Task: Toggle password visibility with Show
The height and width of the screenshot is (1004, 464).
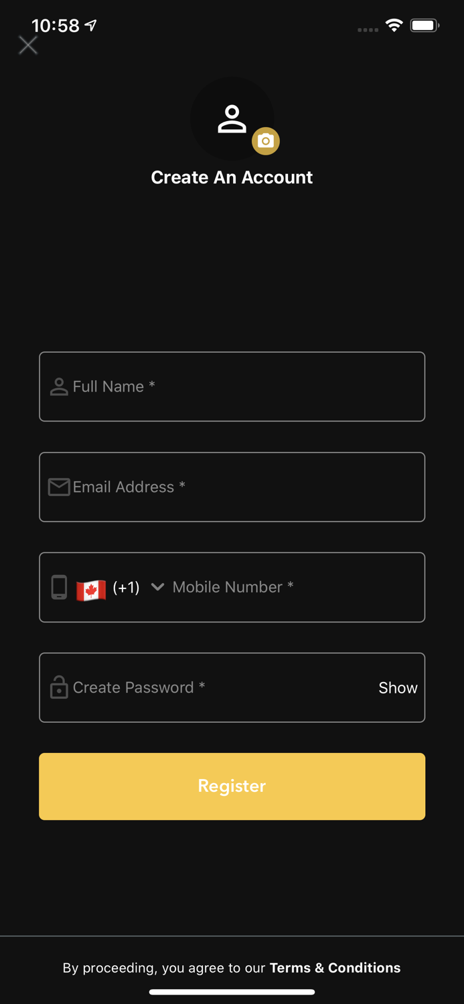Action: [397, 687]
